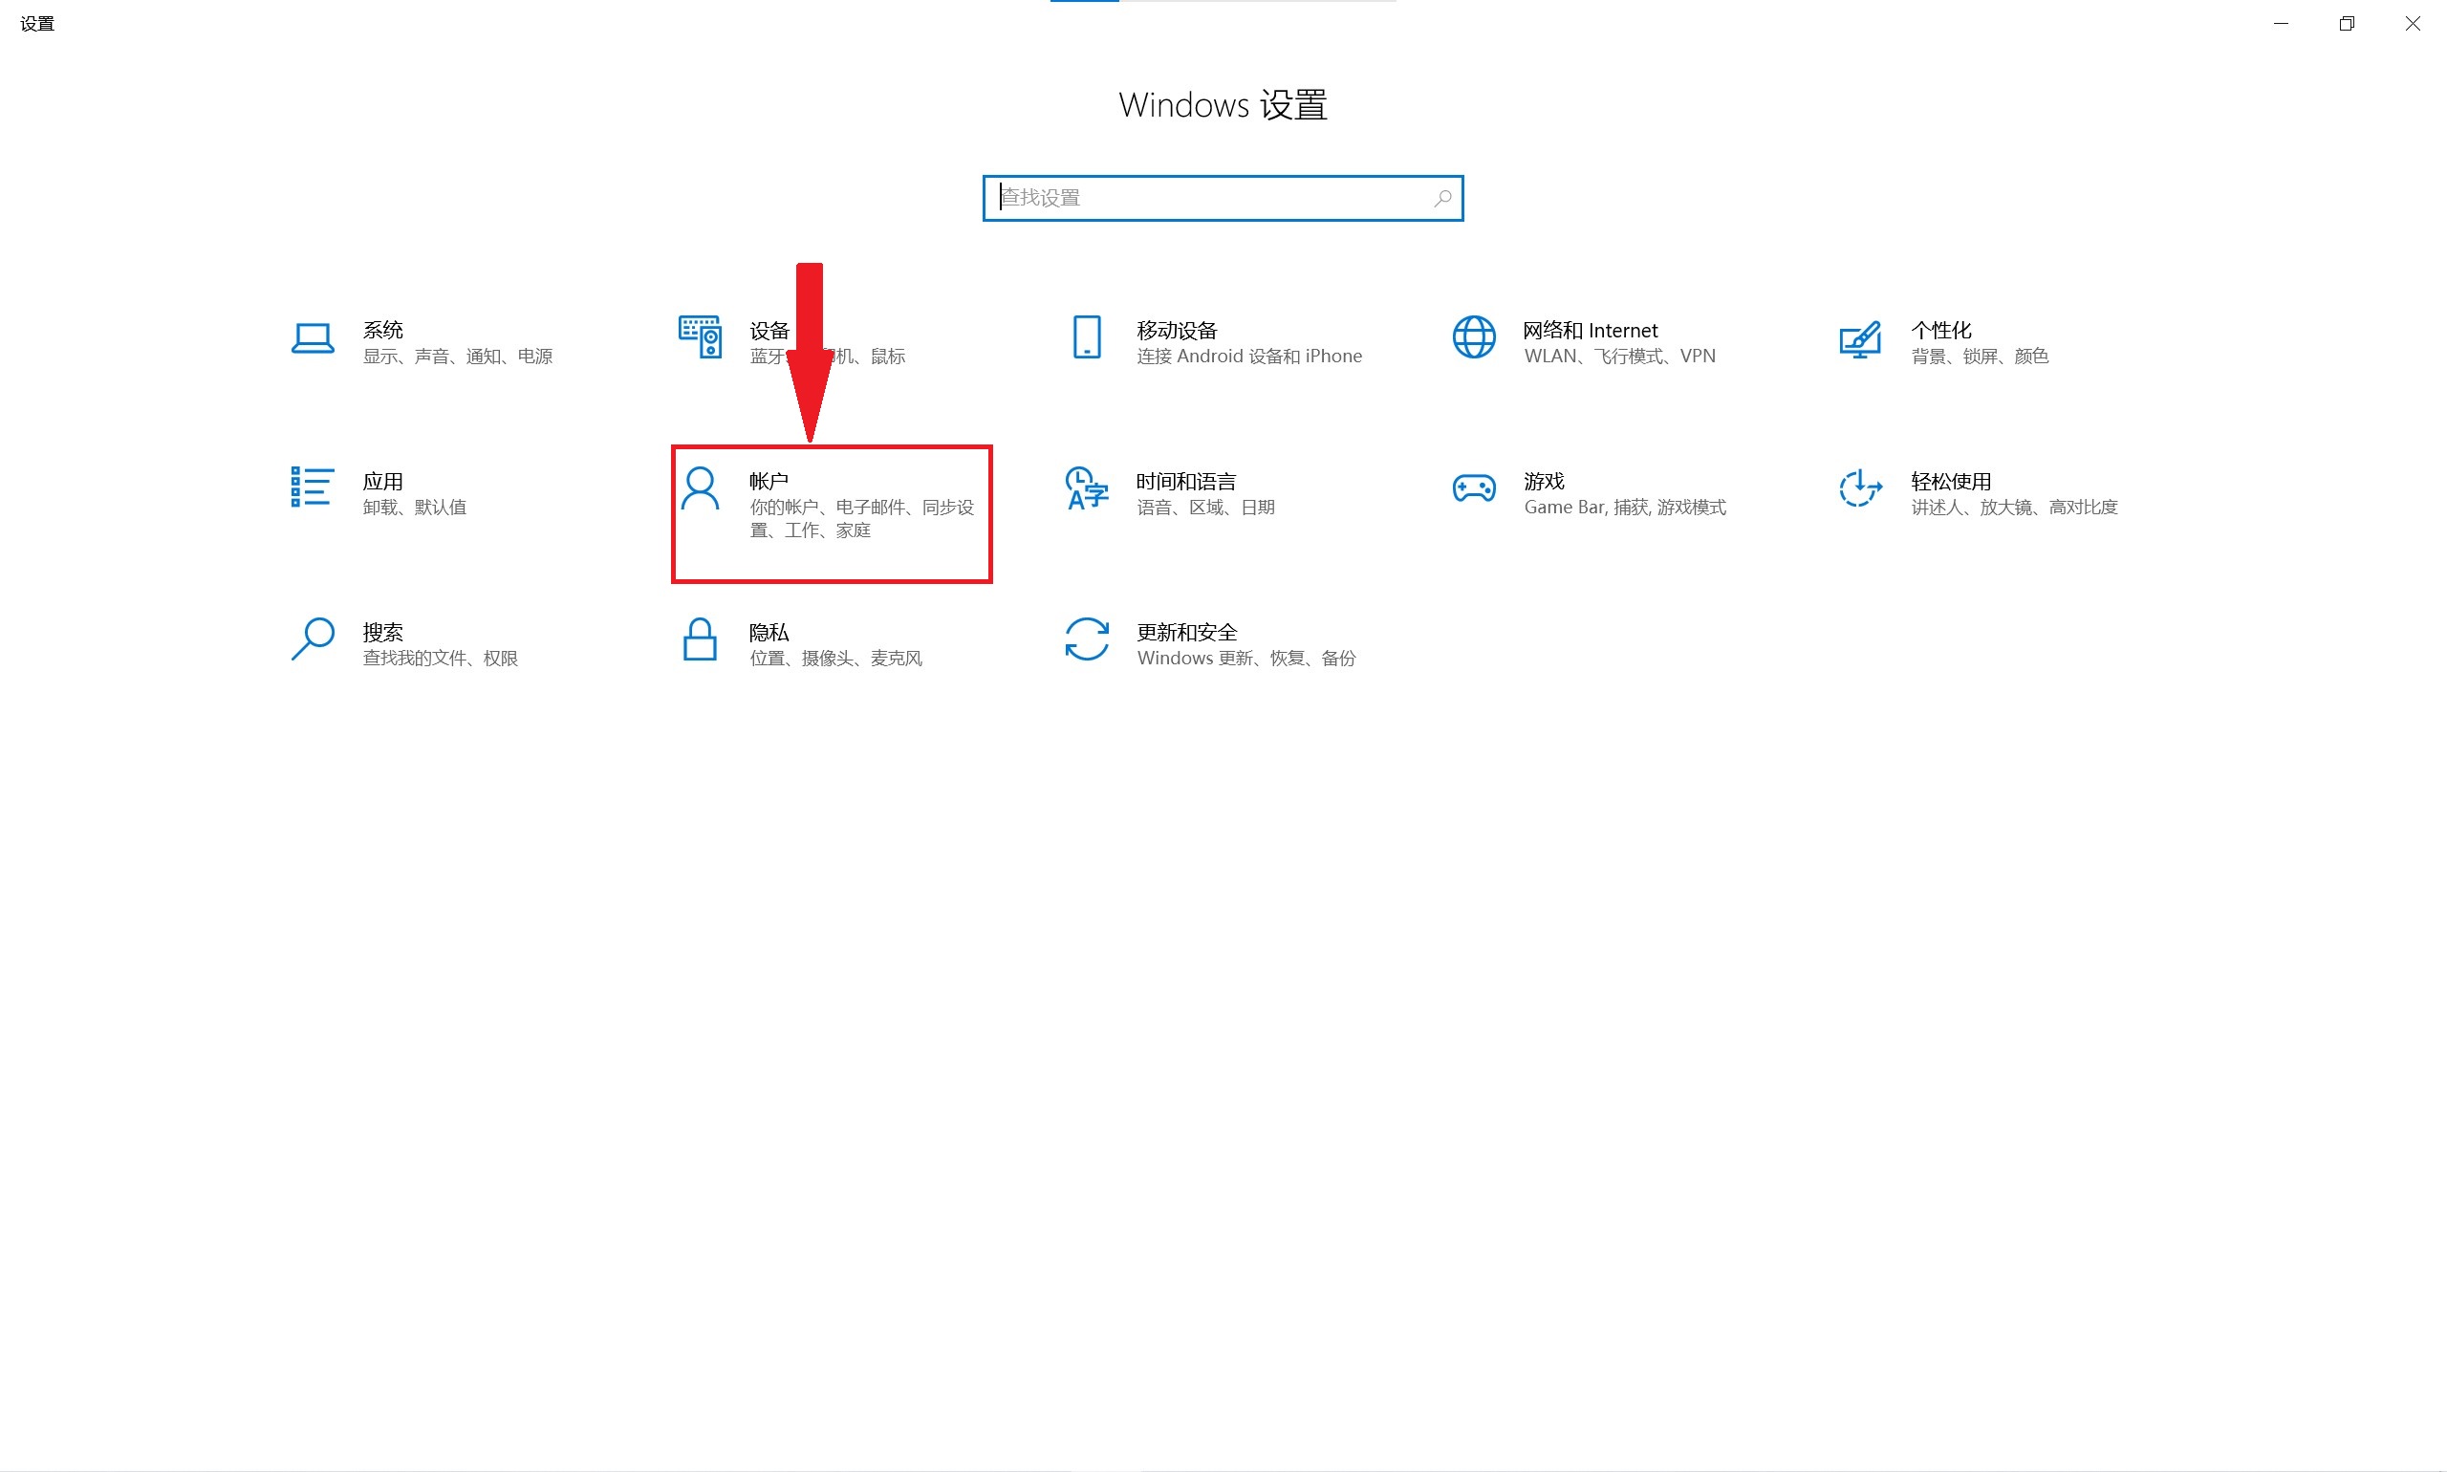Image resolution: width=2447 pixels, height=1472 pixels.
Task: Click the 设置 title bar label
Action: (36, 23)
